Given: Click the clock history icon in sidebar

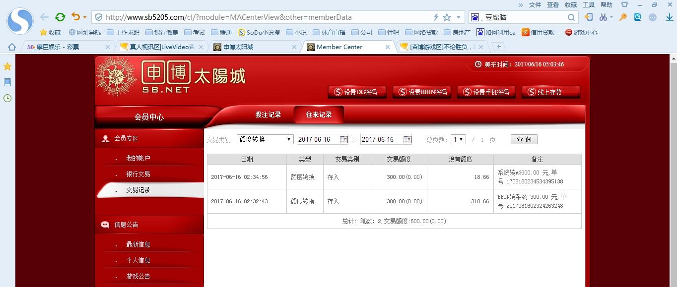Looking at the screenshot, I should 7,98.
